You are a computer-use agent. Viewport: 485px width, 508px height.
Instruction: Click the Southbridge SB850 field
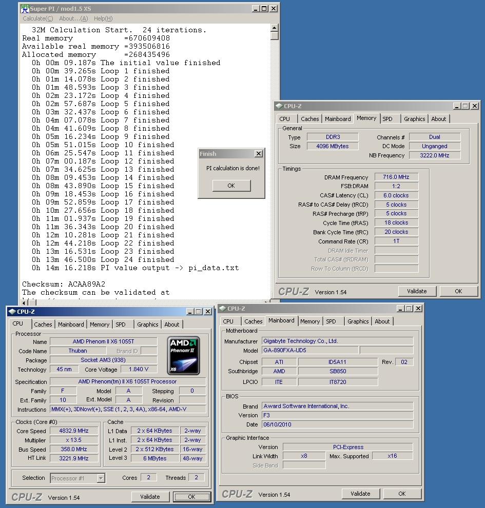(x=338, y=371)
